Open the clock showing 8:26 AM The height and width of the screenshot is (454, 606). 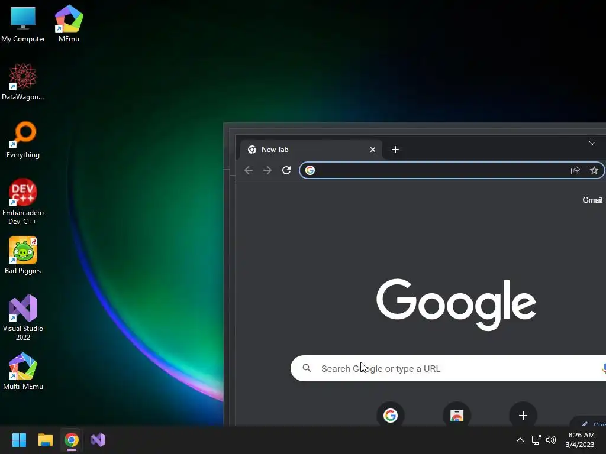580,440
